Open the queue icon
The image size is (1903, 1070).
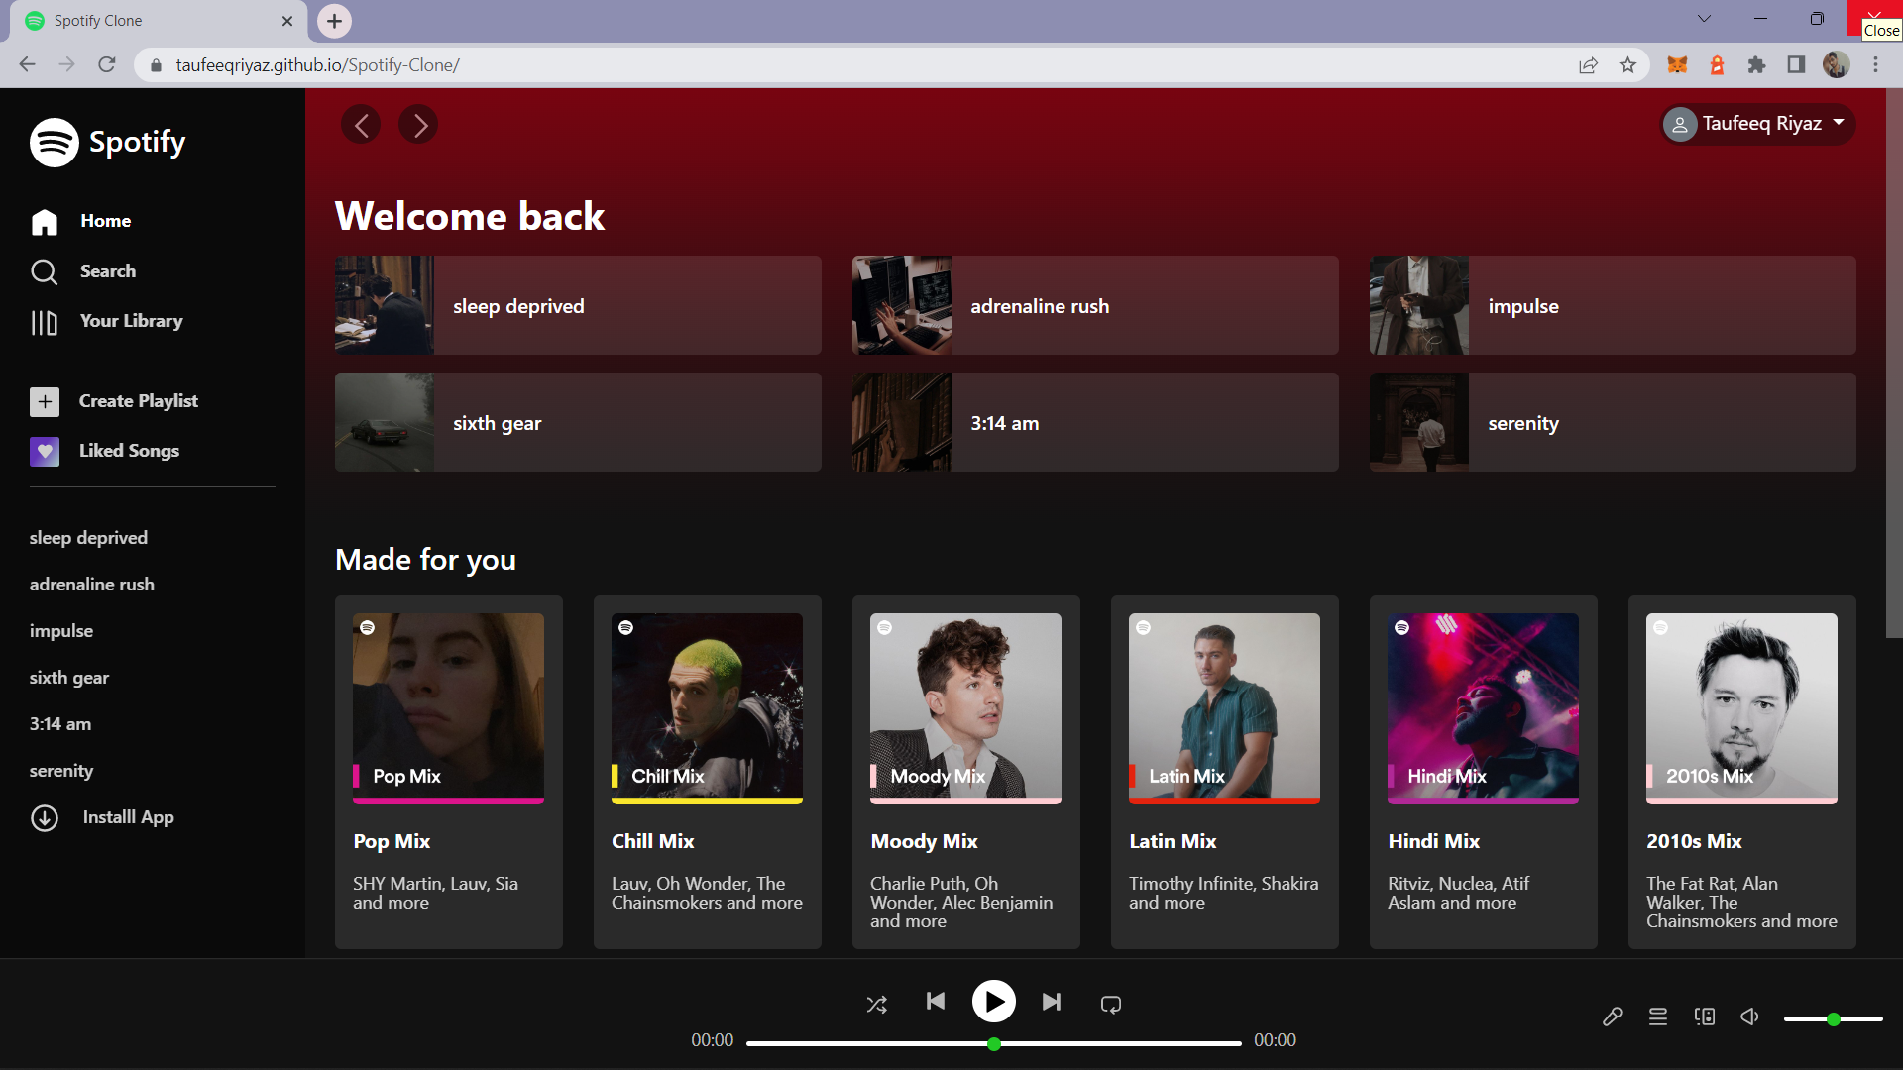1657,1016
